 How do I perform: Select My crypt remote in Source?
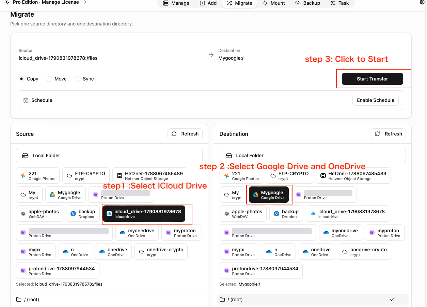(29, 195)
